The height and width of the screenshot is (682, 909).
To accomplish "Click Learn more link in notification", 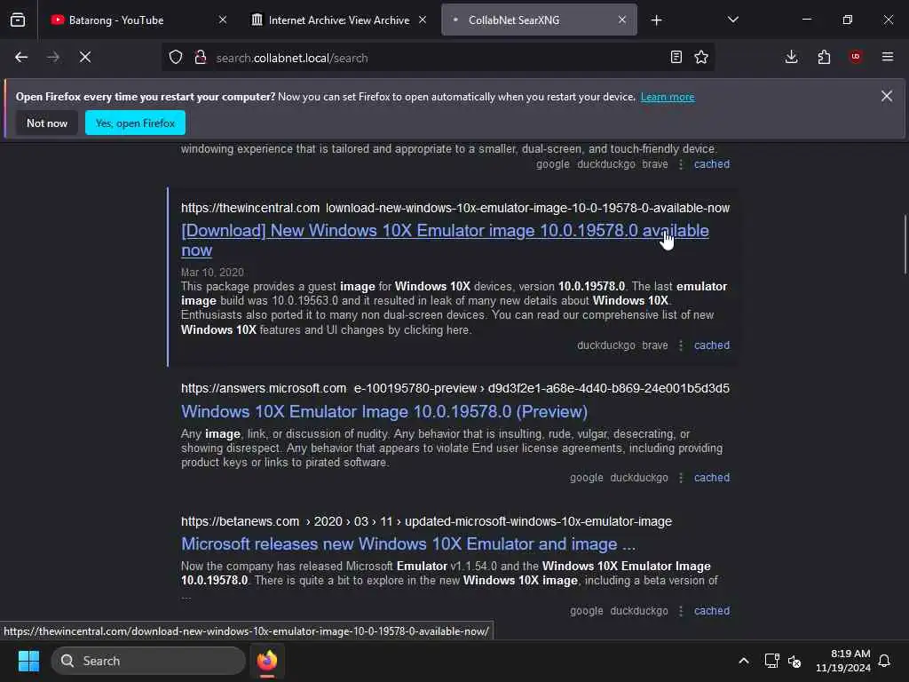I will [x=668, y=98].
